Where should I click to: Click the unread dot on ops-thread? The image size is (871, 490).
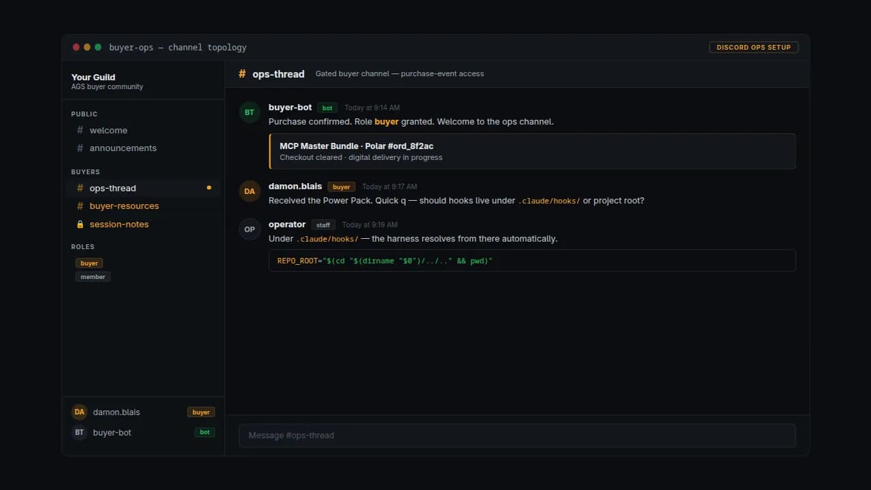209,188
